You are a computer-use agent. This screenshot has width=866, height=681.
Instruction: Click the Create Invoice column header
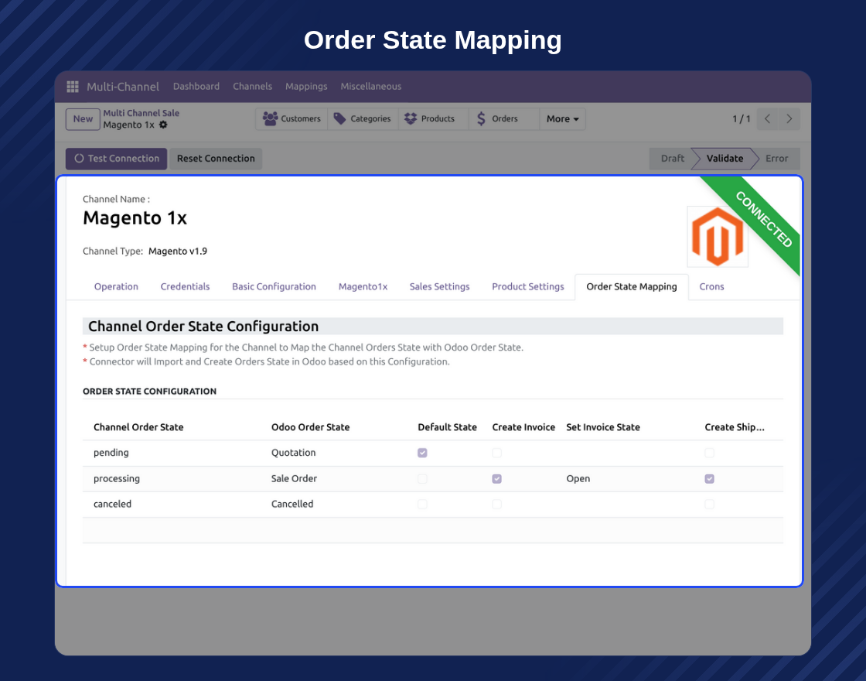tap(523, 427)
